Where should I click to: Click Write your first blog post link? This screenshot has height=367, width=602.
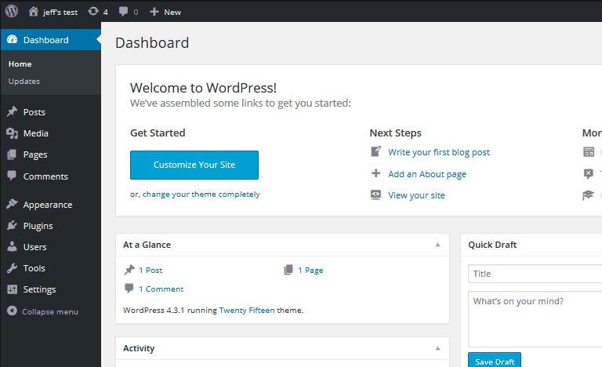(x=439, y=152)
